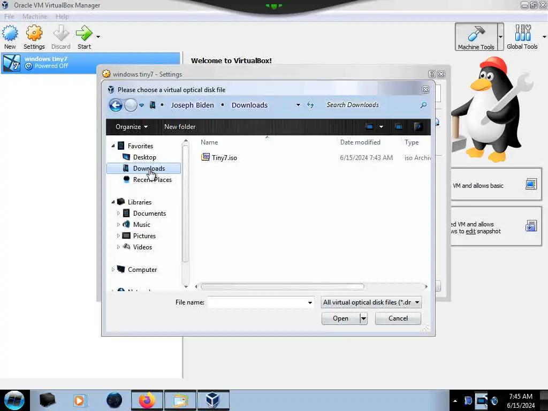This screenshot has width=548, height=411.
Task: Close the optical disk file dialog
Action: point(425,90)
